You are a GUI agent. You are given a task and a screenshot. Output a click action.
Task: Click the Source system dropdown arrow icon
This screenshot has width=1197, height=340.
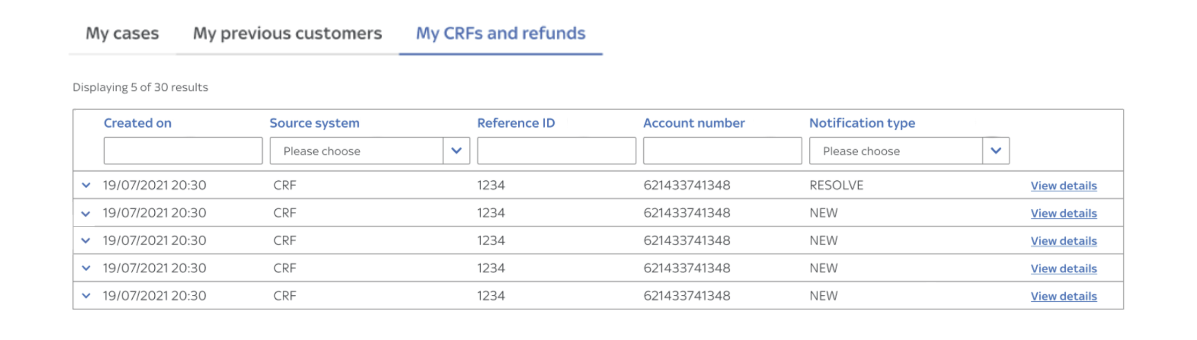(456, 151)
